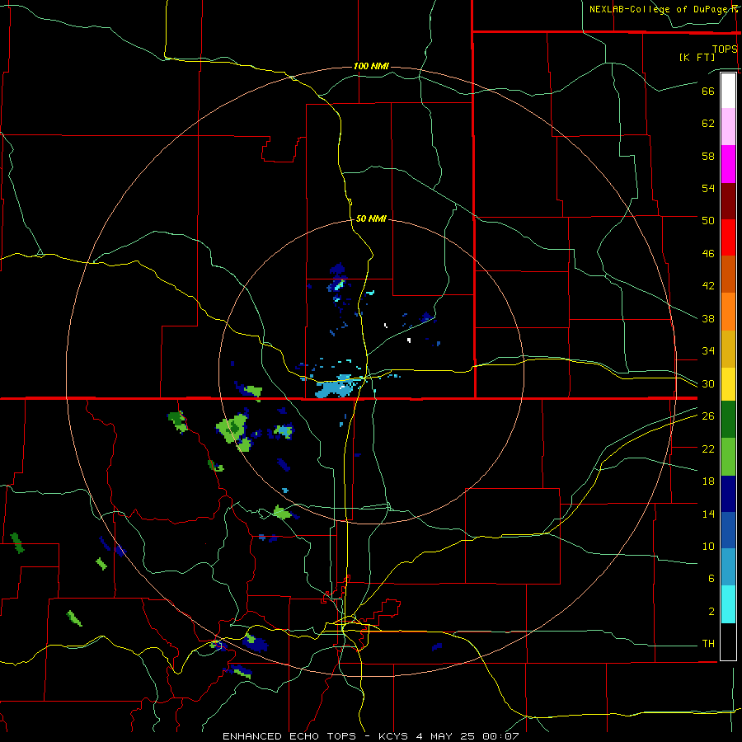Viewport: 742px width, 742px height.
Task: Click the '18' scale value
Action: pos(708,481)
